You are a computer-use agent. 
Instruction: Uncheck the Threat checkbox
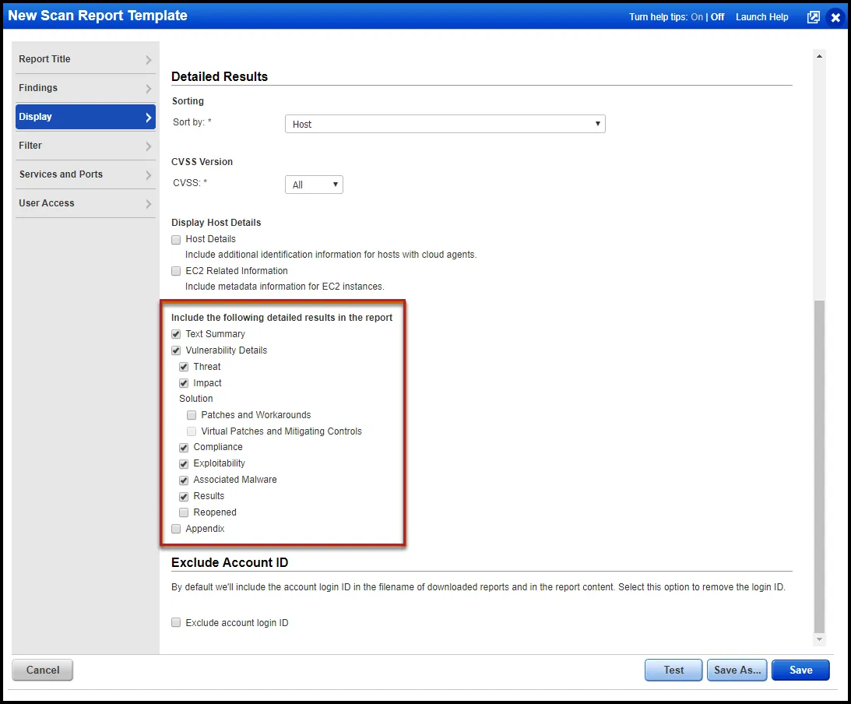tap(184, 366)
